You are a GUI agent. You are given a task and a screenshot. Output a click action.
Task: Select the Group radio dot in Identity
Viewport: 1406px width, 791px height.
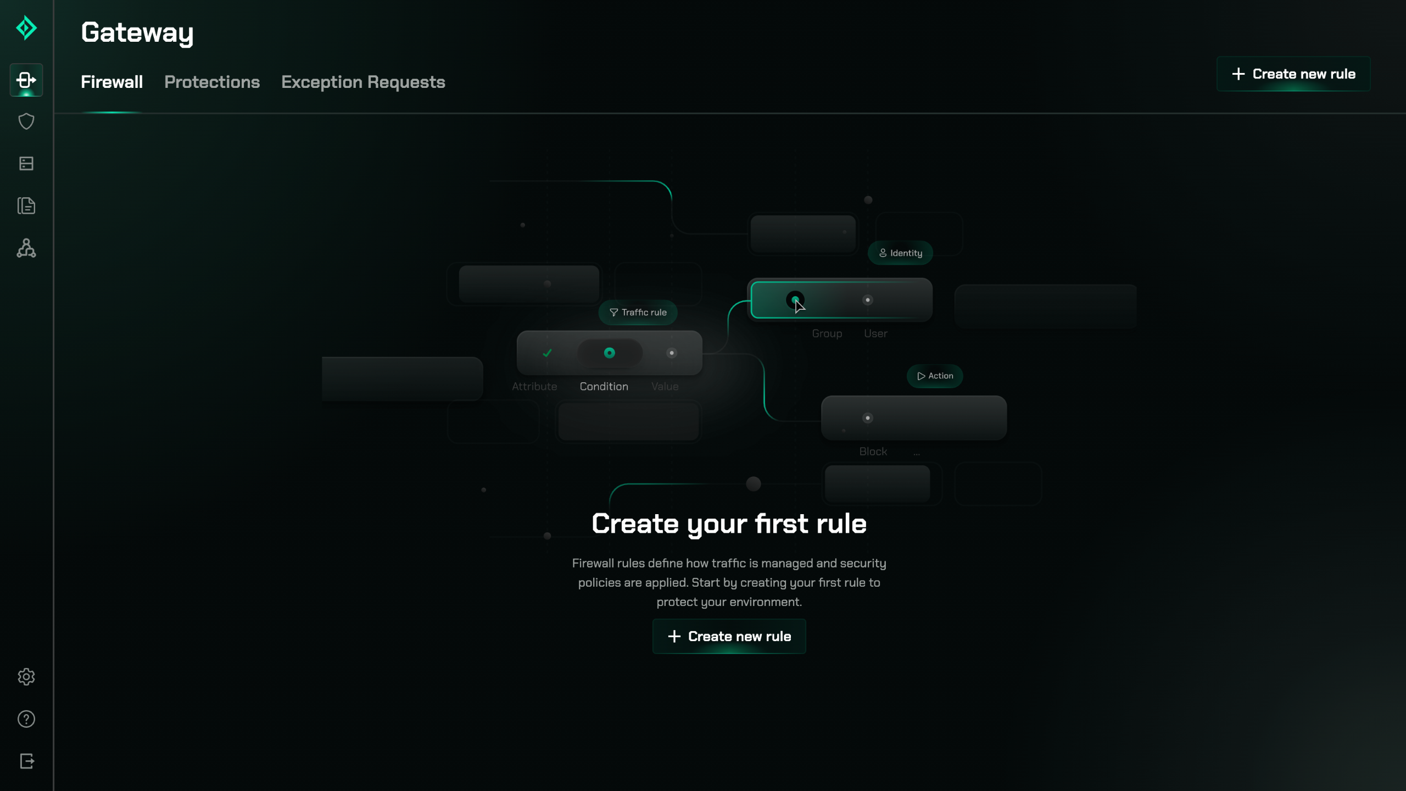pos(795,300)
